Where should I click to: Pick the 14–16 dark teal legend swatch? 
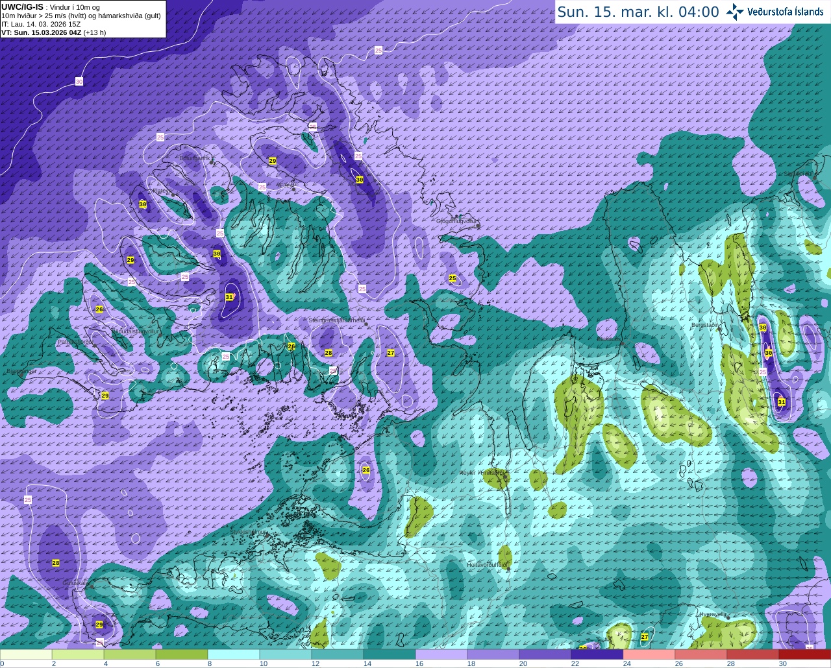point(390,654)
